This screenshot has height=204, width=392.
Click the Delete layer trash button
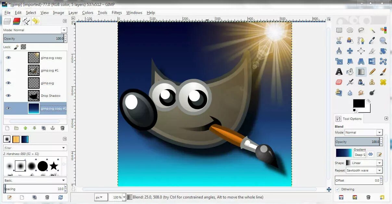(x=62, y=128)
